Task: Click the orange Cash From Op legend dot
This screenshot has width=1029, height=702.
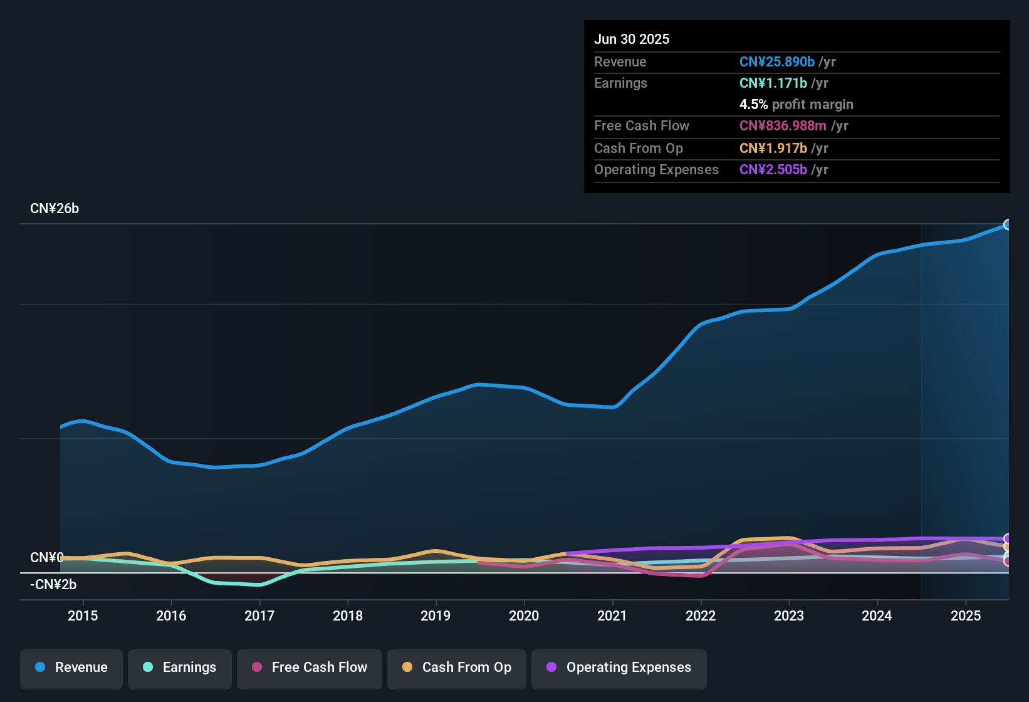Action: (x=407, y=668)
